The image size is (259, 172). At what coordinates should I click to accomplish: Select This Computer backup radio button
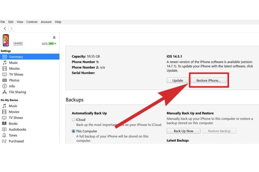(74, 131)
